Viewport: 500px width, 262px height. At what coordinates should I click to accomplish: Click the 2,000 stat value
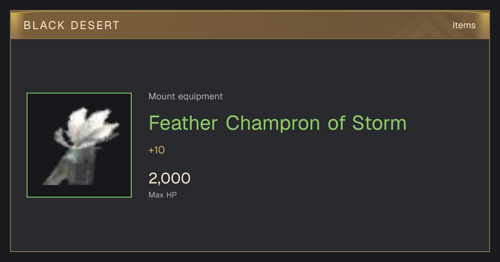pyautogui.click(x=170, y=178)
